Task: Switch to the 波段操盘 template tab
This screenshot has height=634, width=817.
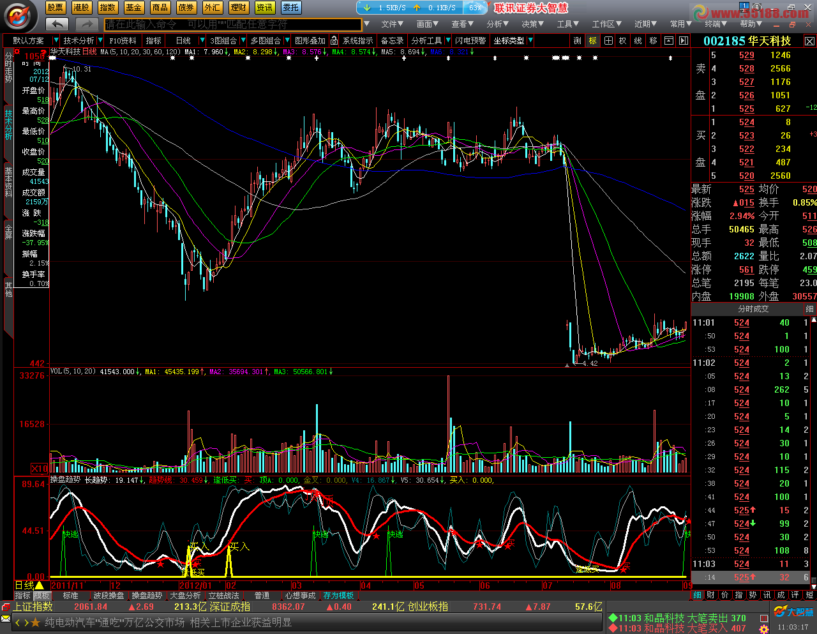Action: click(x=109, y=595)
